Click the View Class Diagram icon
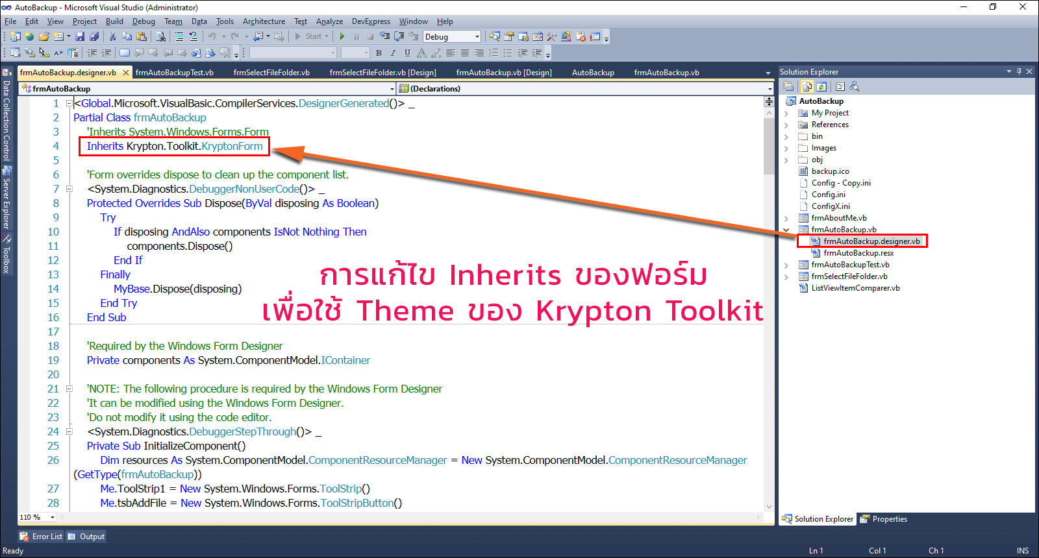Viewport: 1039px width, 558px height. coord(855,86)
